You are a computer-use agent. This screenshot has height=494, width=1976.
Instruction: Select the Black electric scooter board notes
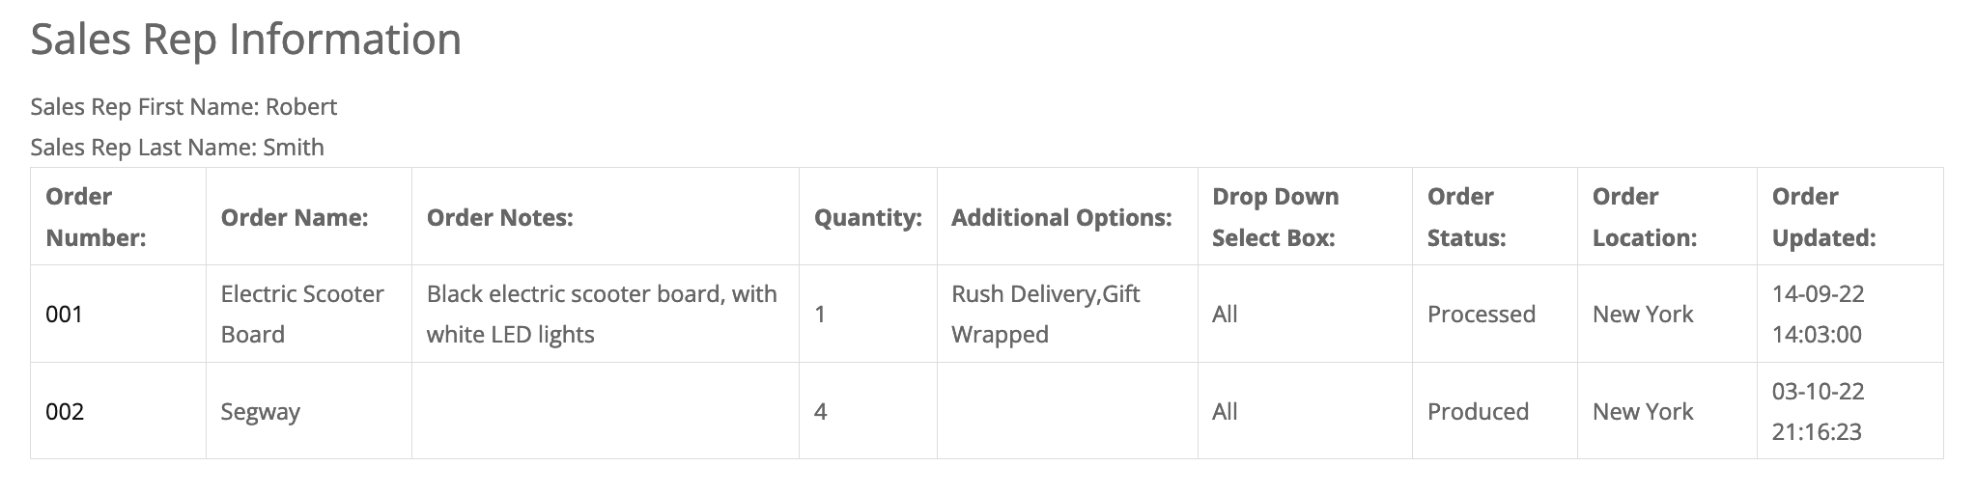coord(602,315)
